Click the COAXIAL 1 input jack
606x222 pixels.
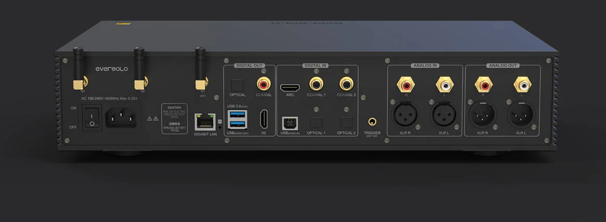click(316, 83)
